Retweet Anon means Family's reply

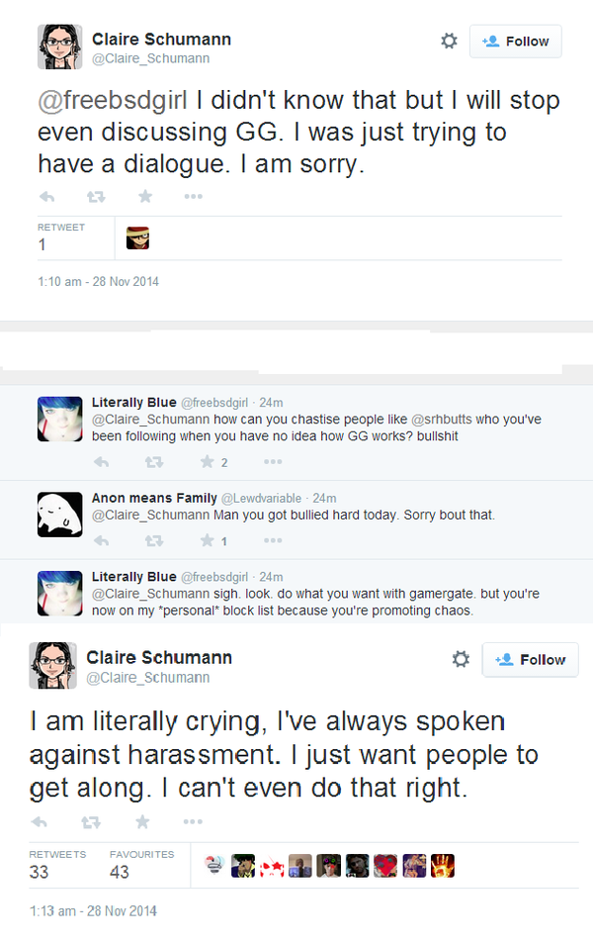(x=153, y=541)
